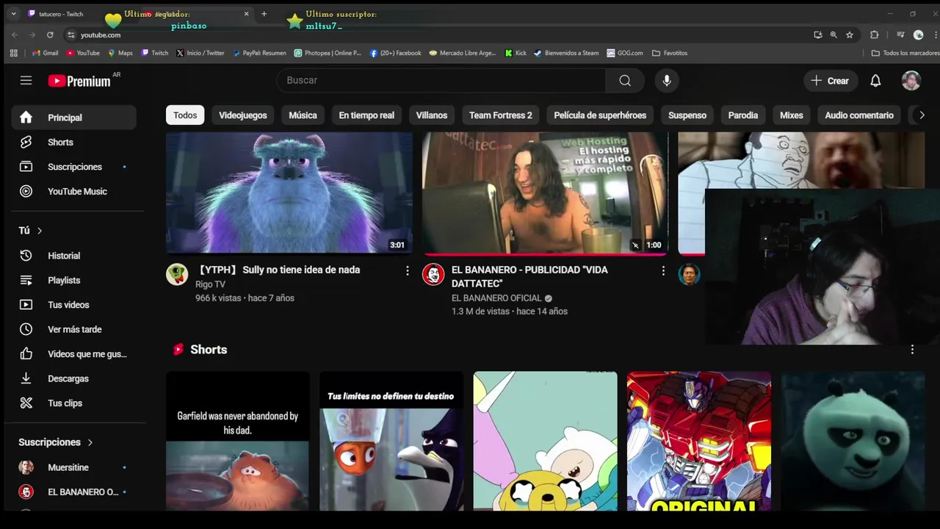Open a new browser tab
The width and height of the screenshot is (940, 529).
(264, 14)
